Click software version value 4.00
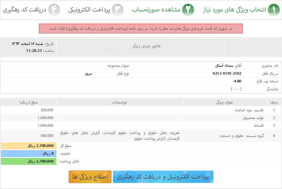 [x=237, y=81]
